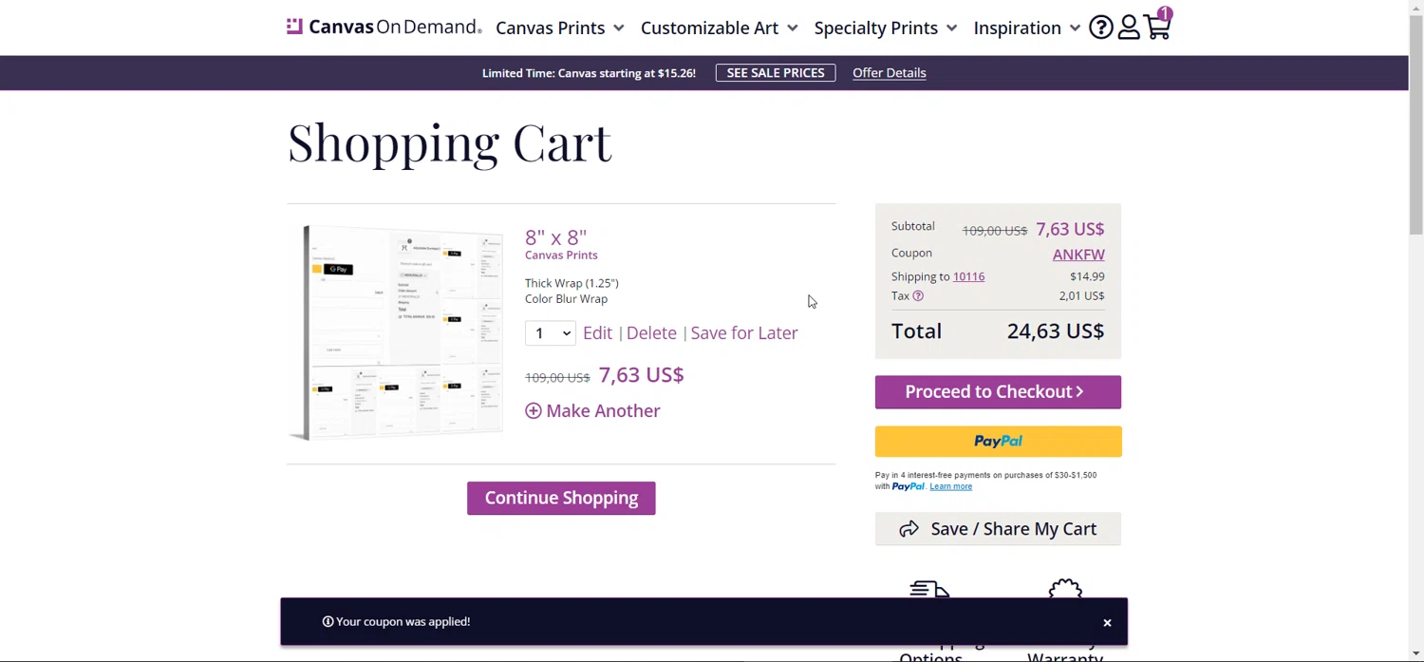Proceed to Checkout
Image resolution: width=1424 pixels, height=662 pixels.
click(998, 392)
